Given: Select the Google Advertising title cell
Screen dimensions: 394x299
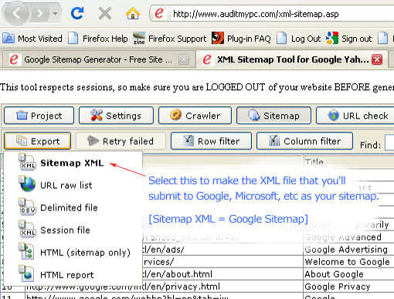Looking at the screenshot, I should [x=348, y=250].
